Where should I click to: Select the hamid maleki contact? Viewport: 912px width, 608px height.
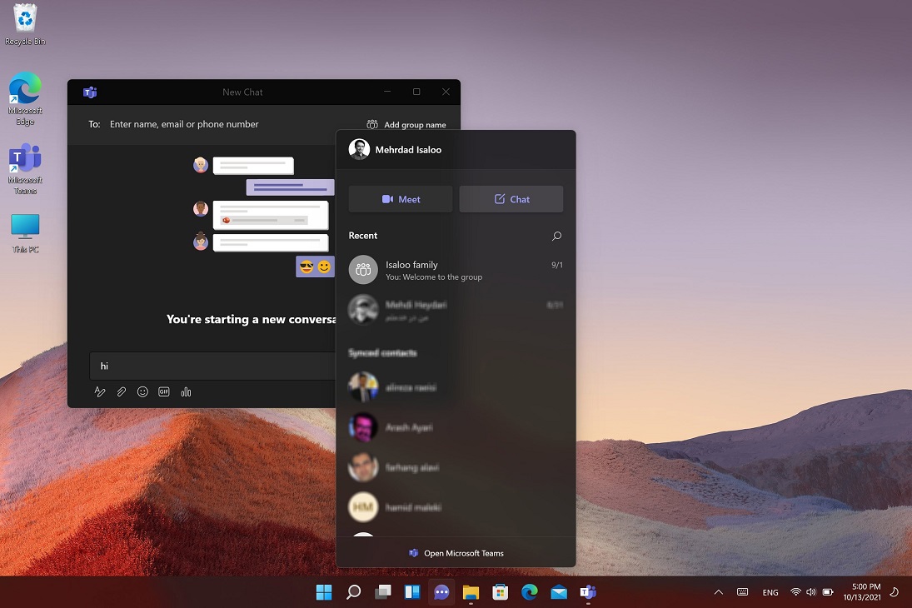(x=413, y=507)
